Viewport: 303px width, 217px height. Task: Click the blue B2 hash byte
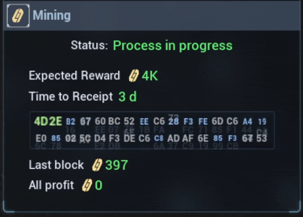pyautogui.click(x=71, y=122)
